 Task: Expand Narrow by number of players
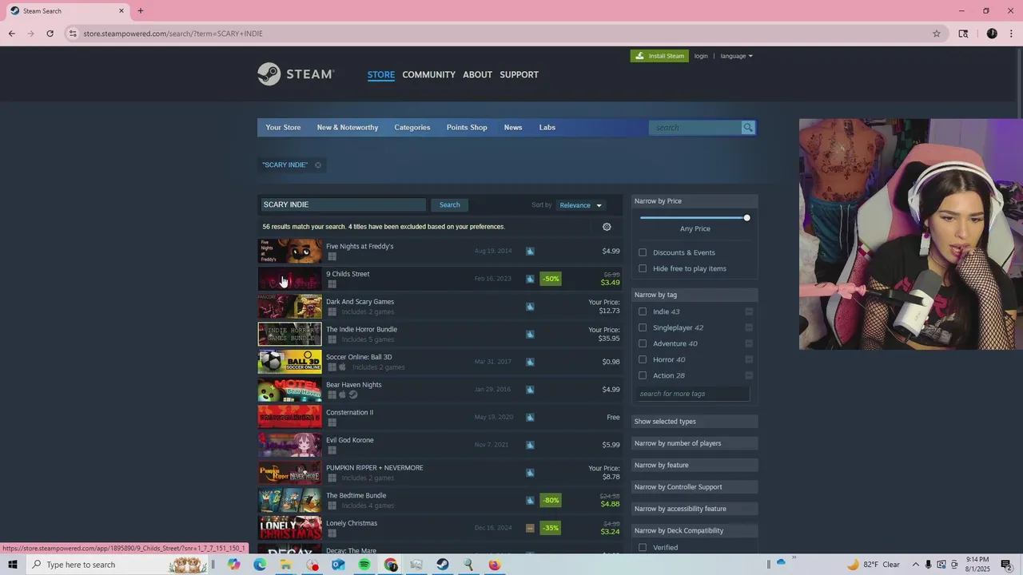point(695,443)
